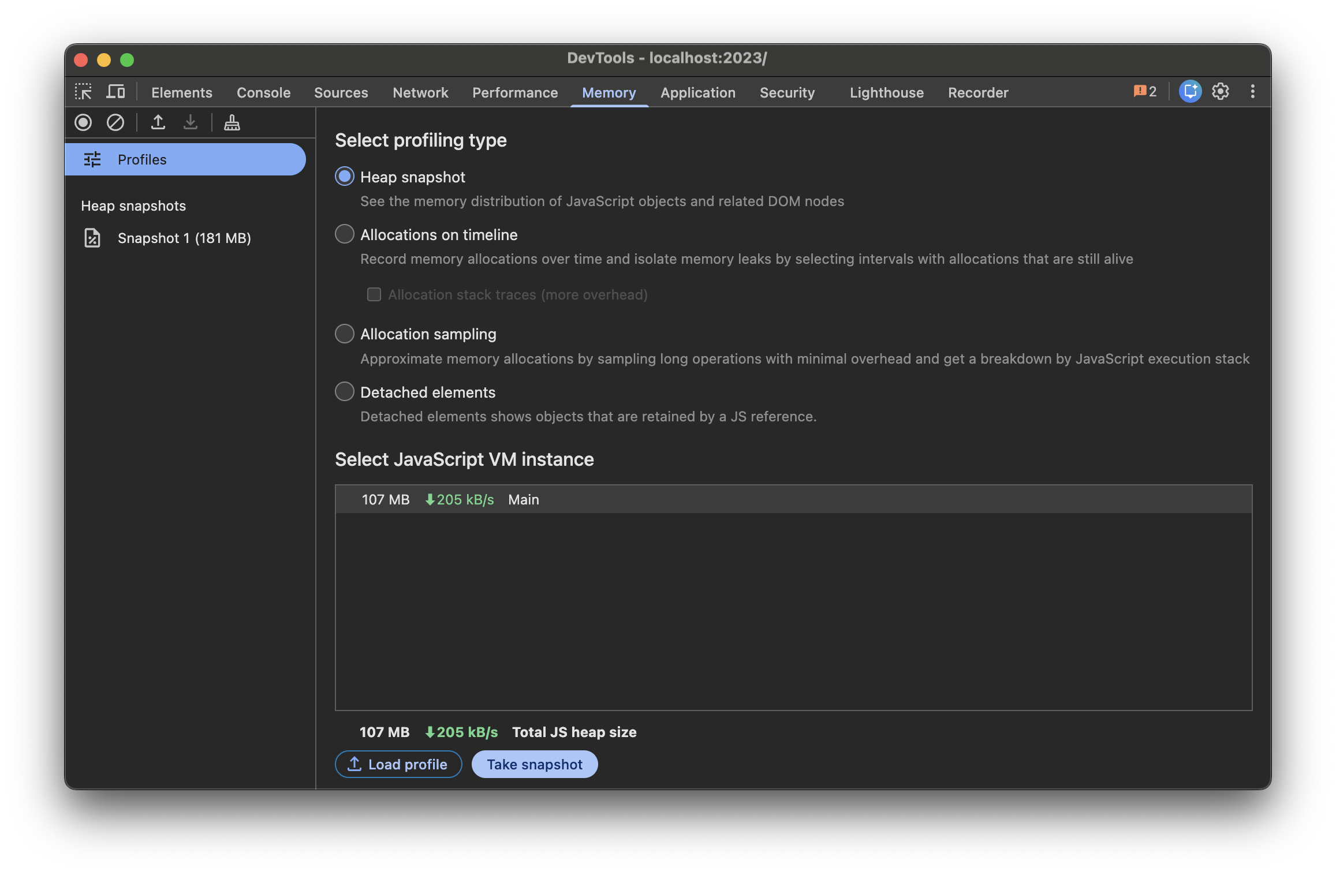
Task: Switch to the Console tab
Action: pos(264,92)
